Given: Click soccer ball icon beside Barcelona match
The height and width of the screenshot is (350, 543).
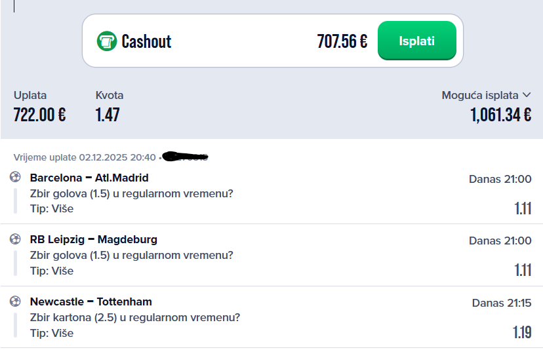Looking at the screenshot, I should tap(16, 177).
